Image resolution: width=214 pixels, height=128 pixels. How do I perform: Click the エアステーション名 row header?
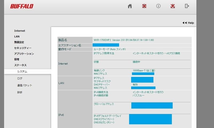click(75, 45)
